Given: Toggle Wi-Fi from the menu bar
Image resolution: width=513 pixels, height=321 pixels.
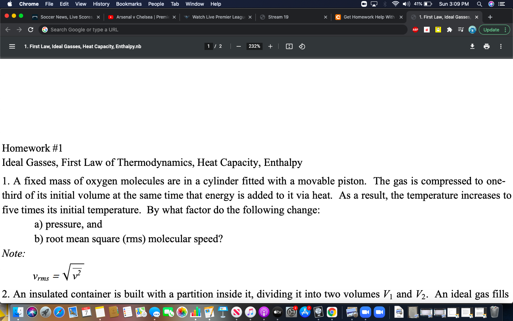Looking at the screenshot, I should 397,4.
